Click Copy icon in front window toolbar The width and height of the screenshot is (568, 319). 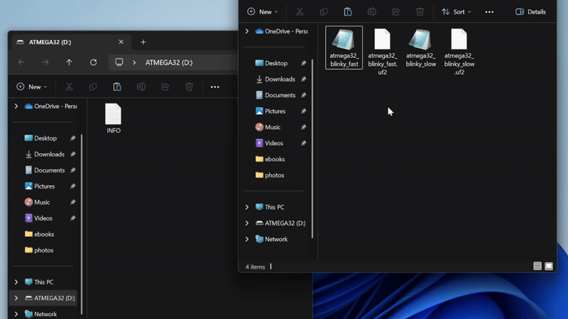click(x=324, y=12)
